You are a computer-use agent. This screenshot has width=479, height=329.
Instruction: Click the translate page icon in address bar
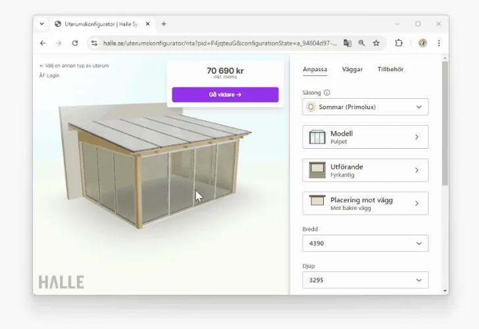[347, 43]
